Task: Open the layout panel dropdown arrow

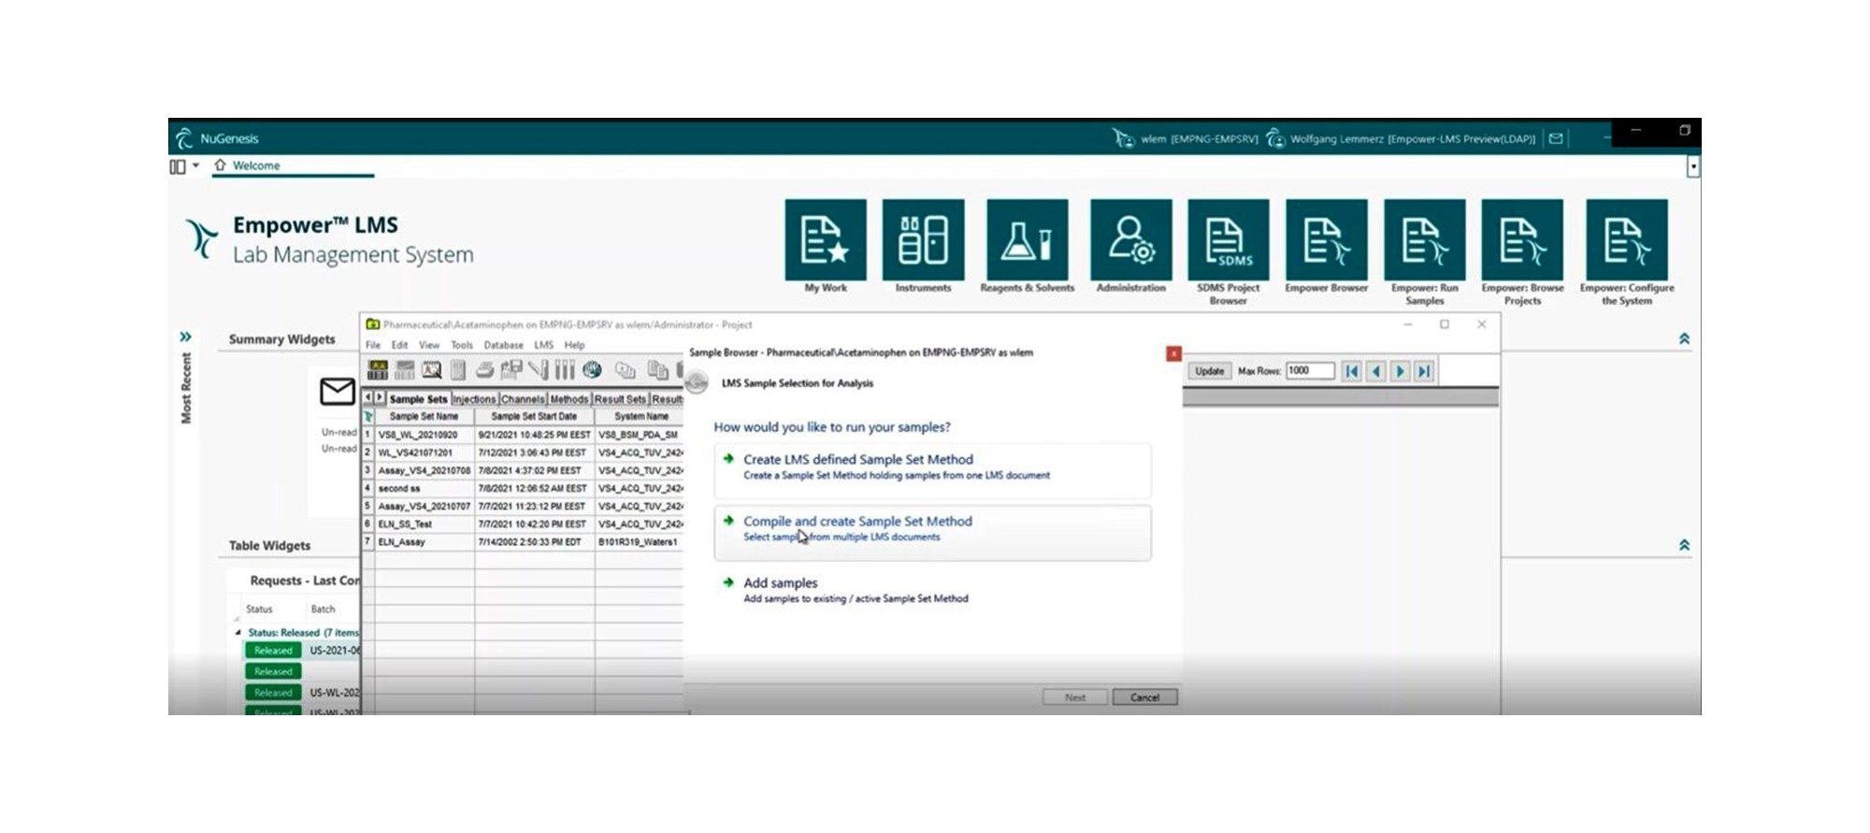Action: click(195, 165)
